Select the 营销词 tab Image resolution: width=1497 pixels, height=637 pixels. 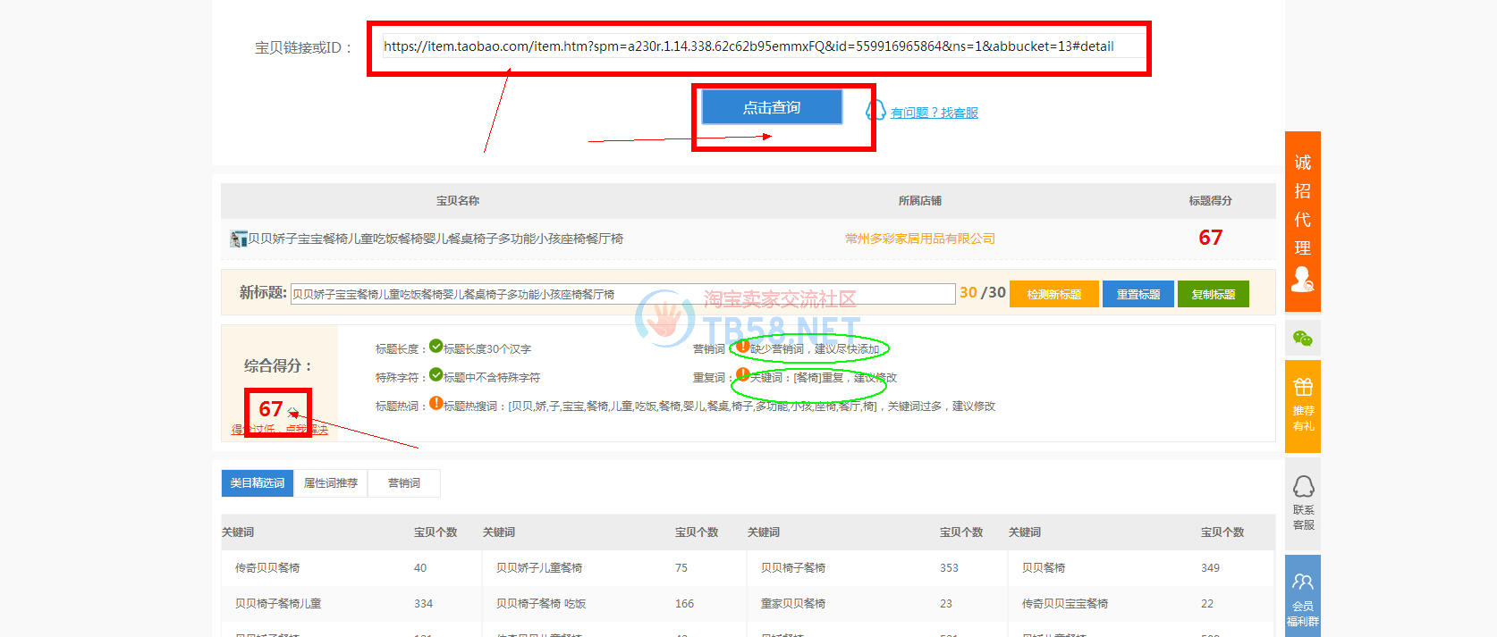[x=404, y=483]
